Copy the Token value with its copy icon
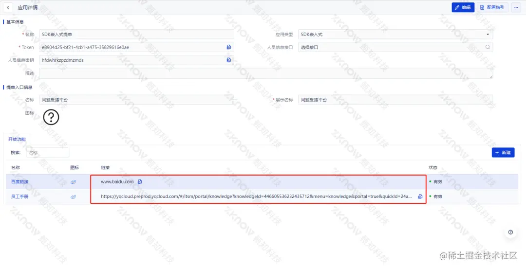 (229, 47)
